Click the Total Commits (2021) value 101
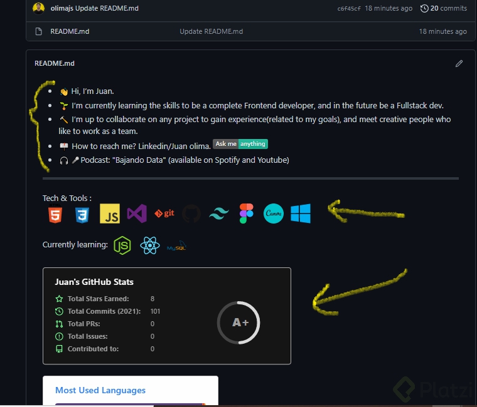This screenshot has width=477, height=407. (155, 311)
